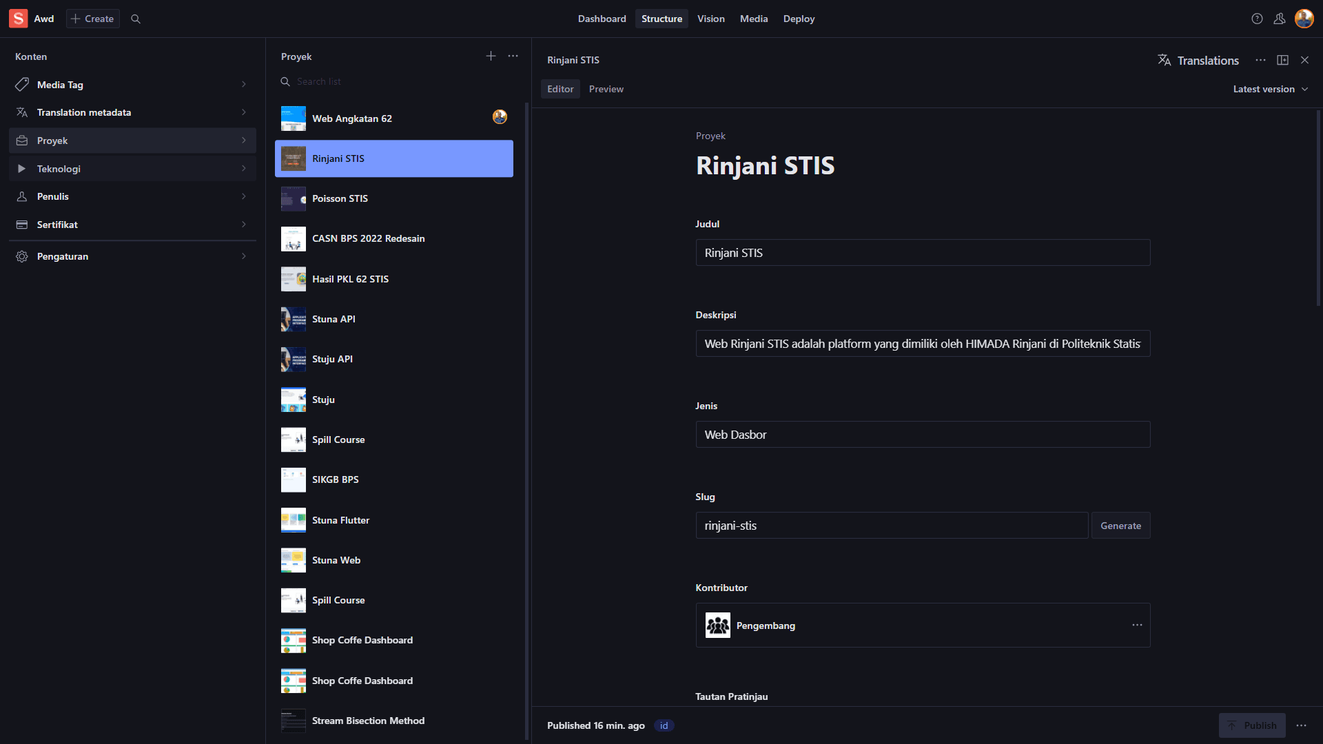
Task: Click the Deskripsi text field
Action: pos(922,344)
